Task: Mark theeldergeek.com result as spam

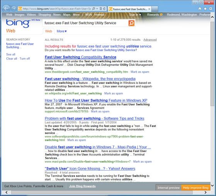Action: pyautogui.click(x=140, y=72)
